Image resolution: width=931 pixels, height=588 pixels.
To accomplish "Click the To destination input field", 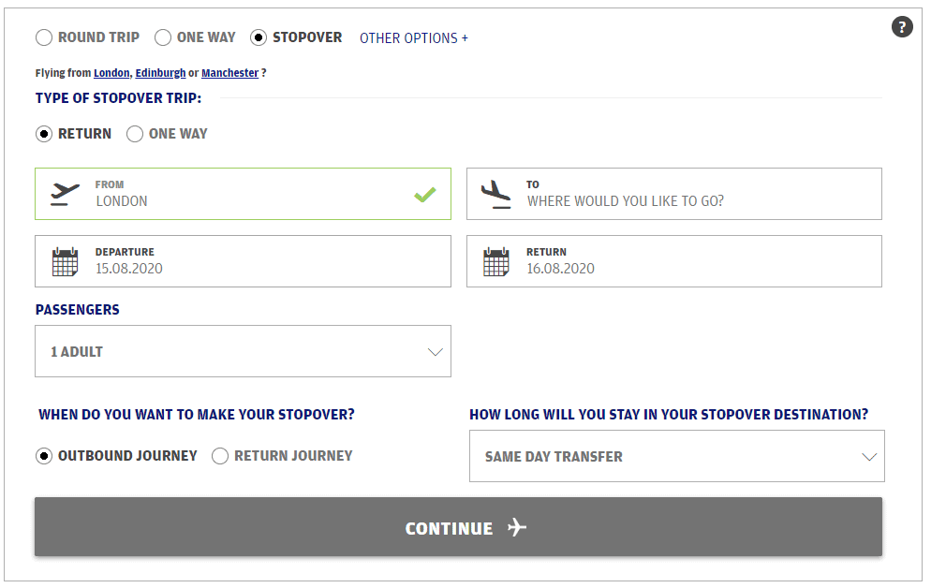I will (x=674, y=194).
